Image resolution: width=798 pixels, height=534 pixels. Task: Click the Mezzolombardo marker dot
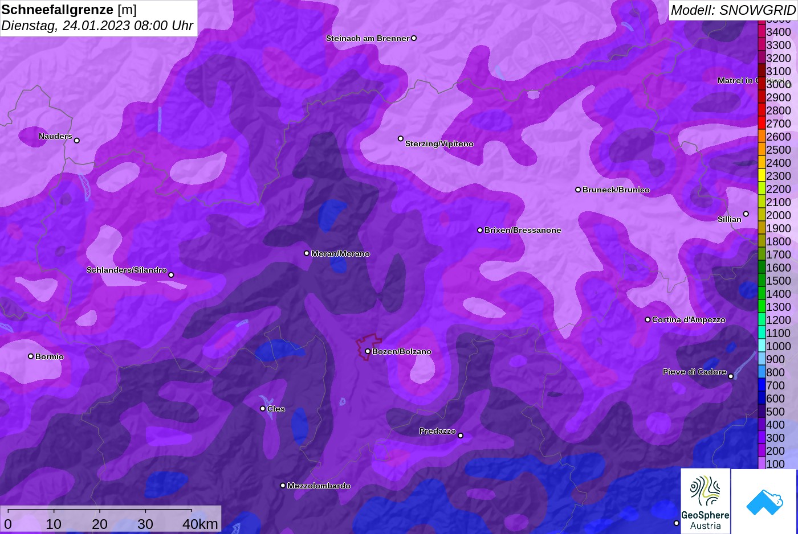tap(283, 486)
